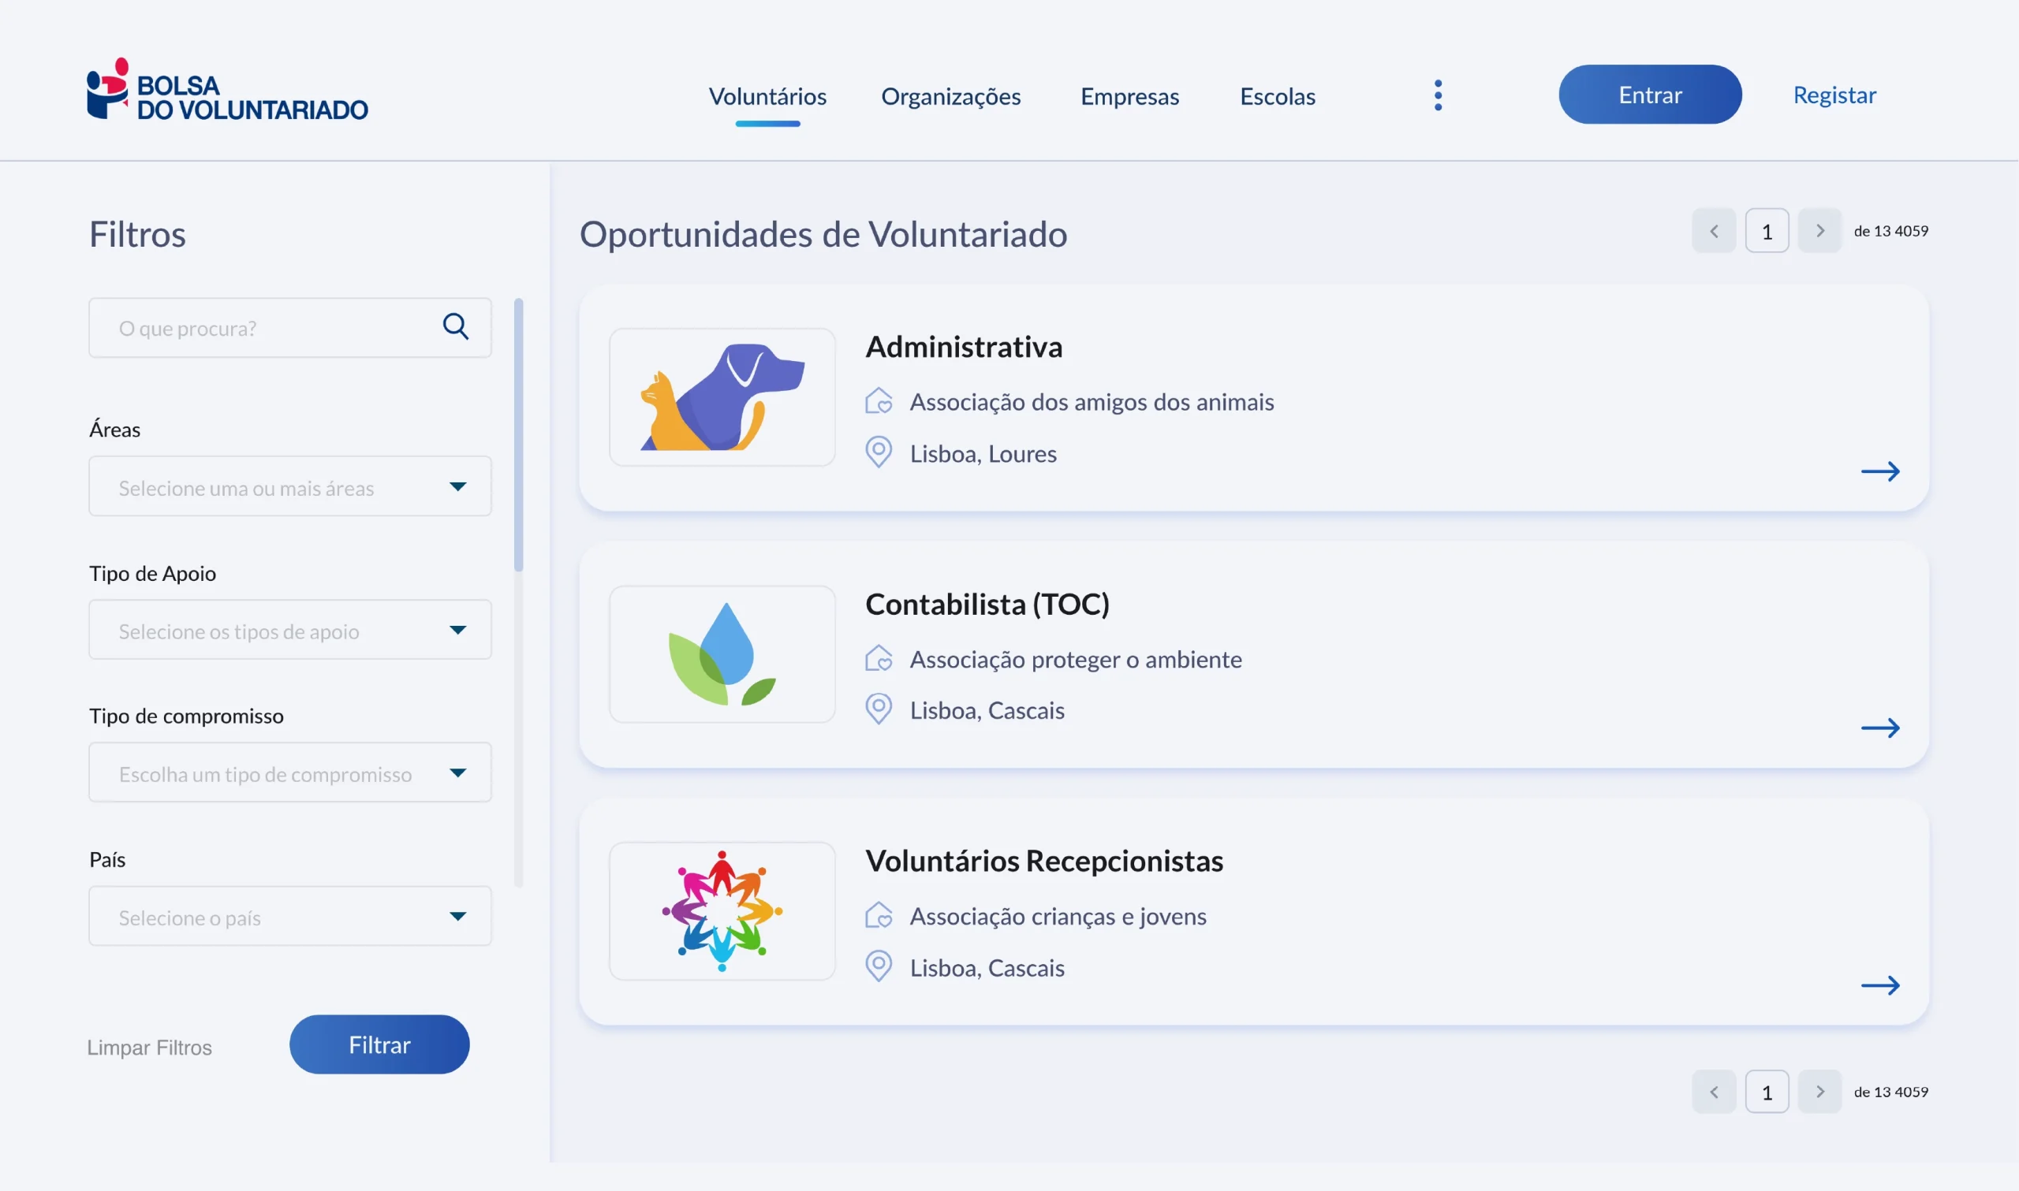Viewport: 2019px width, 1191px height.
Task: Click the top pagination page number box
Action: [1767, 231]
